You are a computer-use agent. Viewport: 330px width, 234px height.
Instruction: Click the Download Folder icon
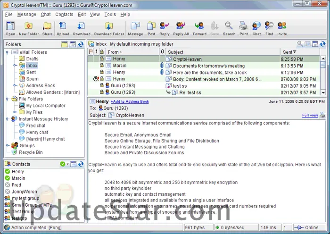click(x=109, y=28)
